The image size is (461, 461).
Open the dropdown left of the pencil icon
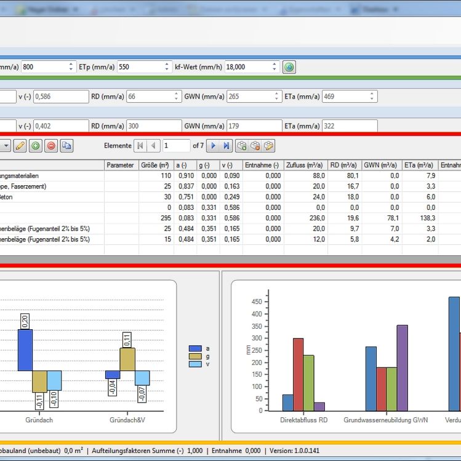pyautogui.click(x=5, y=146)
